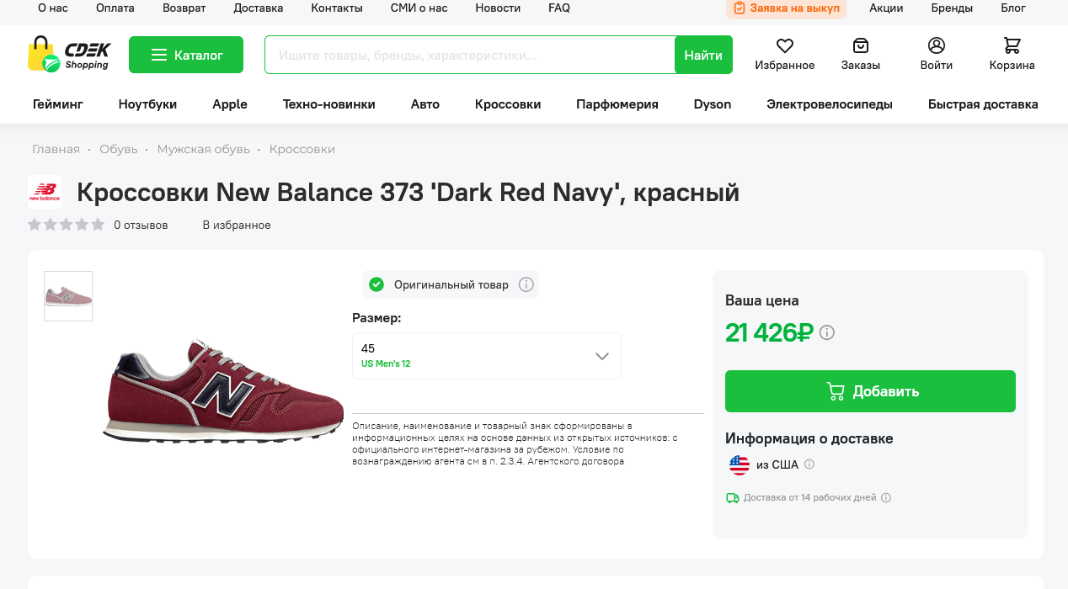Image resolution: width=1068 pixels, height=589 pixels.
Task: Open the 'Кроссовки' category tab
Action: 507,104
